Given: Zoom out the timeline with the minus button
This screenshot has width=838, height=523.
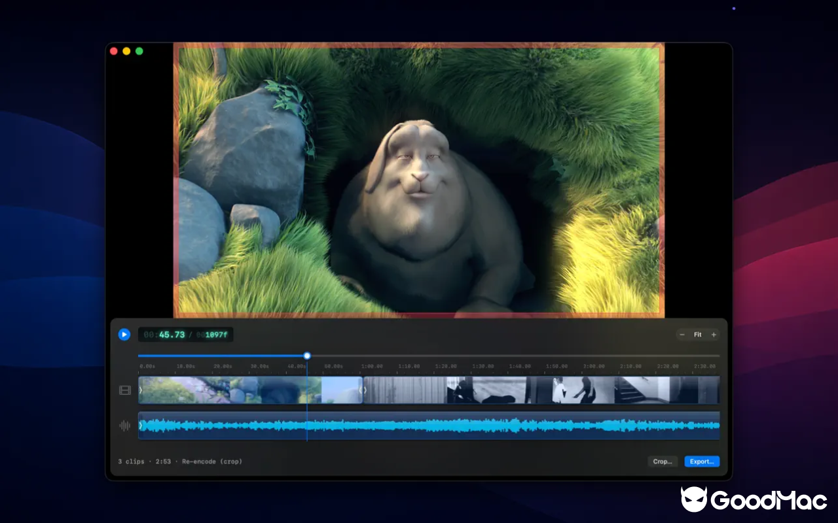Looking at the screenshot, I should coord(682,335).
